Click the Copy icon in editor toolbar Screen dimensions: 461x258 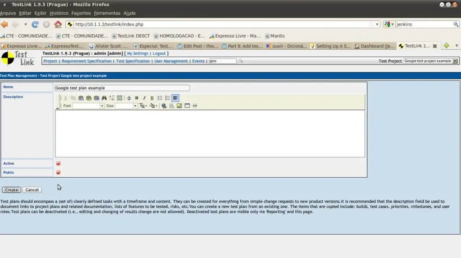pyautogui.click(x=73, y=98)
